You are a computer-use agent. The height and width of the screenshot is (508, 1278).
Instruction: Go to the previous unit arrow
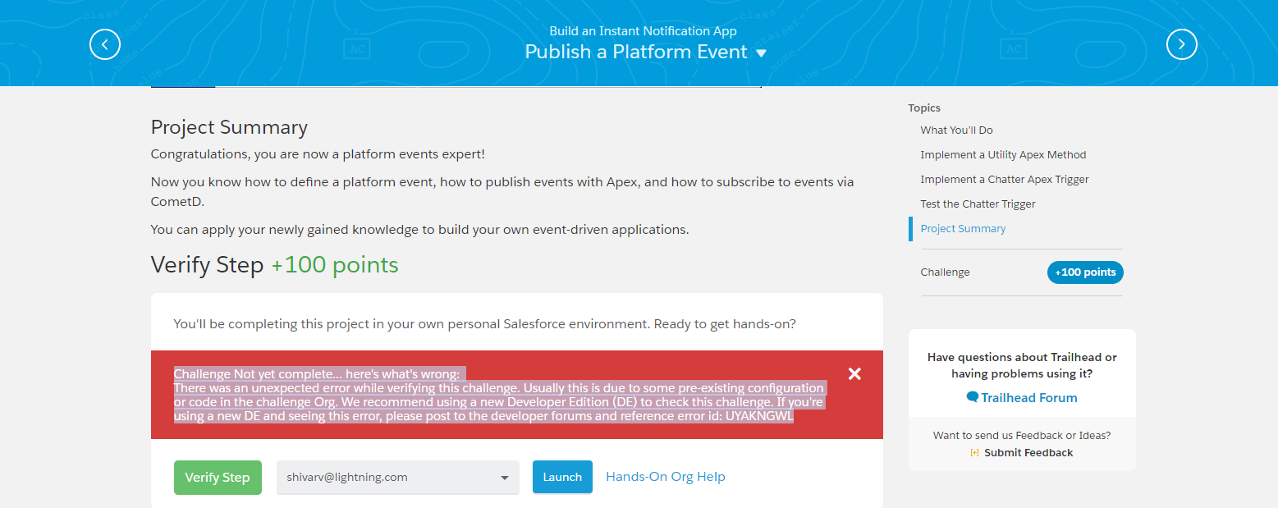[x=105, y=44]
